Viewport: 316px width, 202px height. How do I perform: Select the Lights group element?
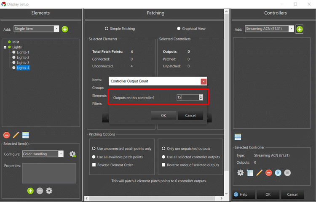click(17, 47)
